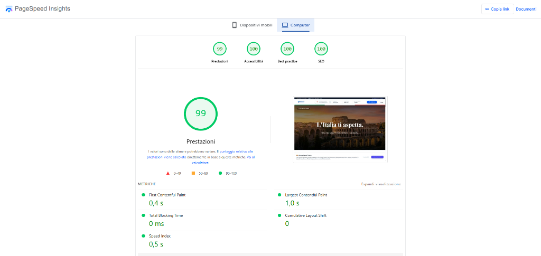Click the green dot beside Speed Index
This screenshot has width=541, height=256.
pos(143,236)
